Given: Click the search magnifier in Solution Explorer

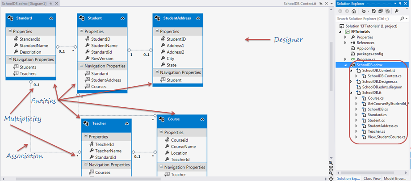Looking at the screenshot, I should click(x=402, y=19).
